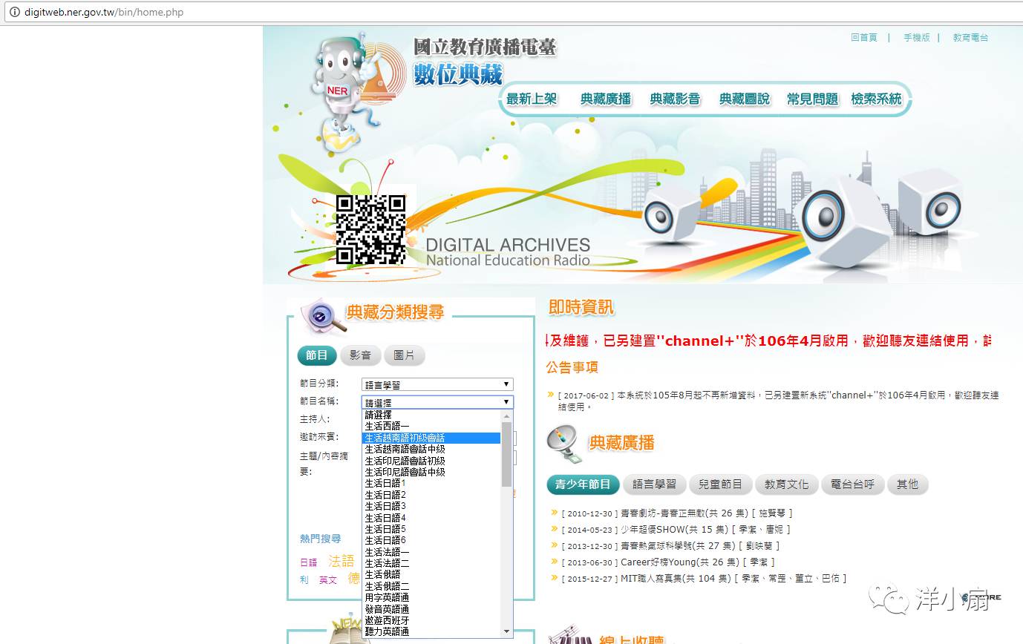Pick 用字英語通 from program list

point(432,597)
